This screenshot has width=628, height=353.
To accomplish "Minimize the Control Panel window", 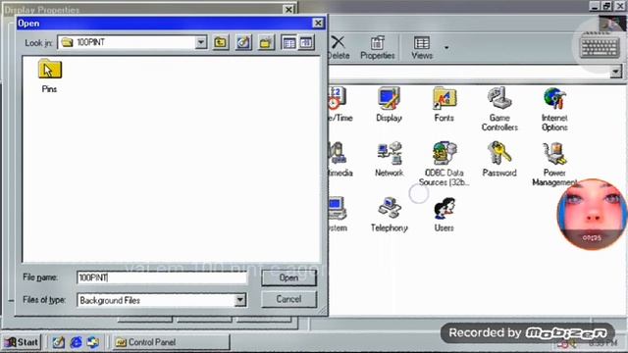I will pyautogui.click(x=596, y=6).
